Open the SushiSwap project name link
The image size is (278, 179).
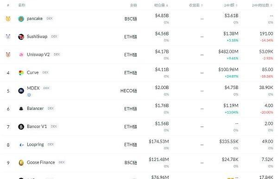(x=37, y=37)
